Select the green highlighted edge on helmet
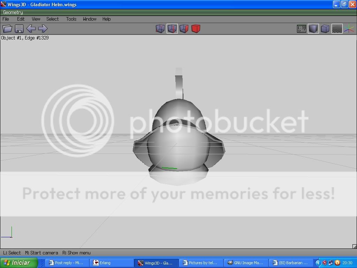The height and width of the screenshot is (268, 357). click(169, 168)
